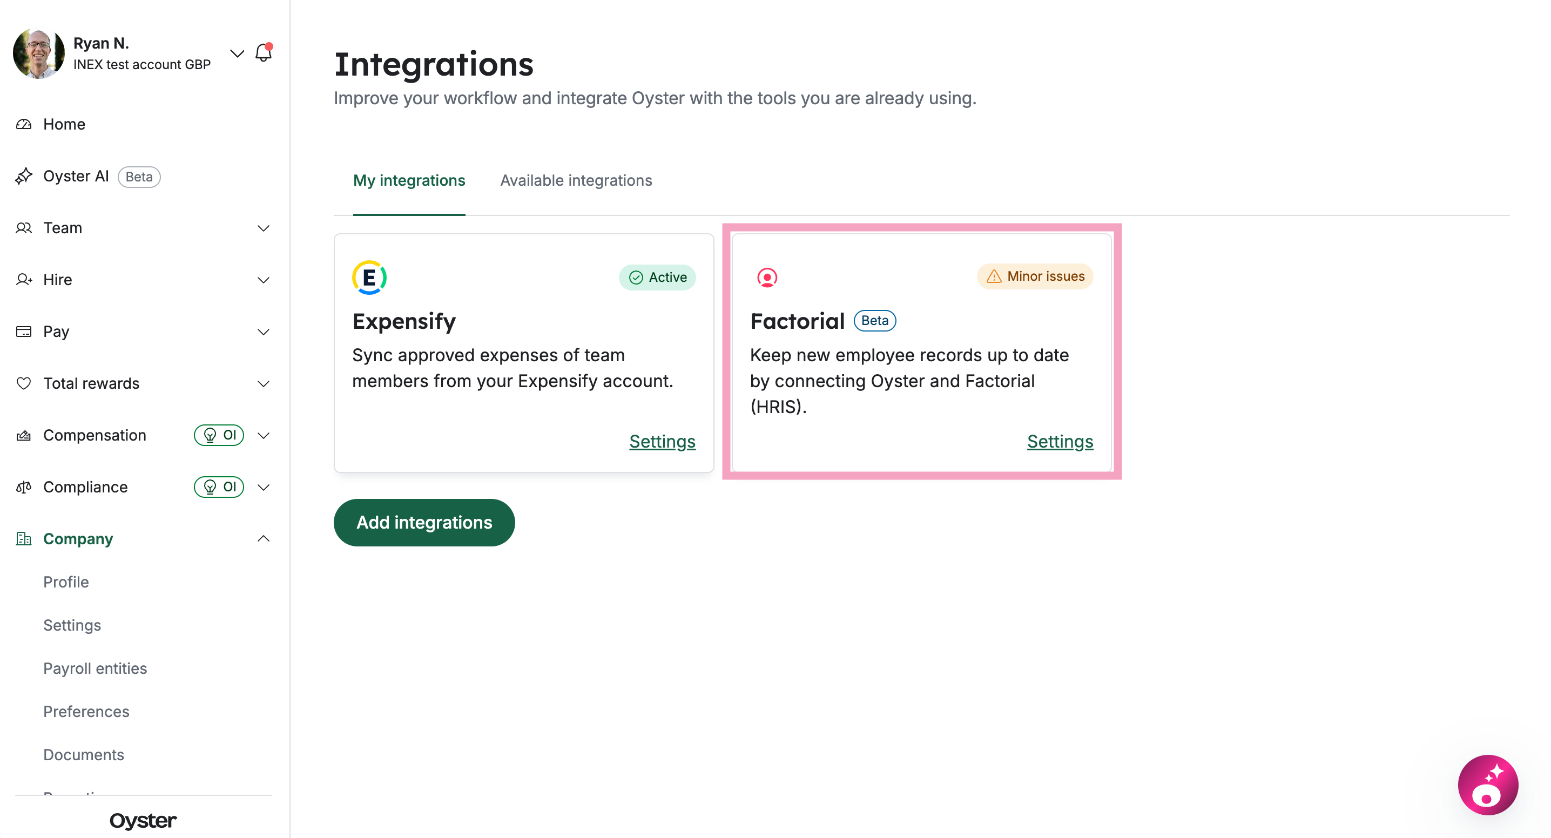This screenshot has height=838, width=1551.
Task: Click the Compensation chart icon
Action: 23,435
